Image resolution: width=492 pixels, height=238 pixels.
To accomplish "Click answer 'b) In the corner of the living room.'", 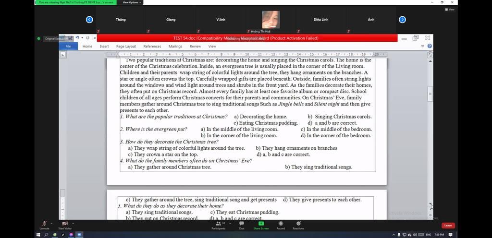I will point(239,135).
